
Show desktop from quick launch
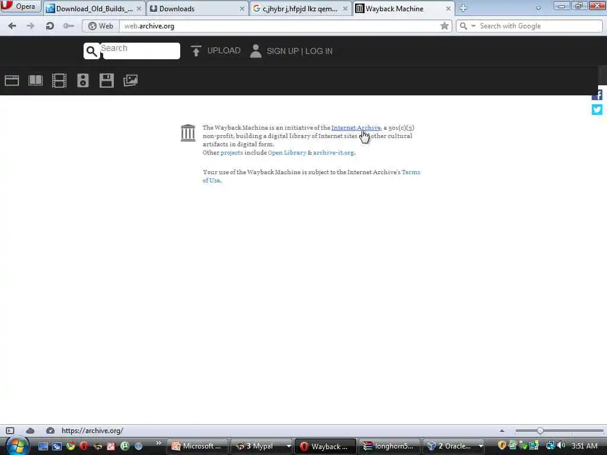pos(43,447)
